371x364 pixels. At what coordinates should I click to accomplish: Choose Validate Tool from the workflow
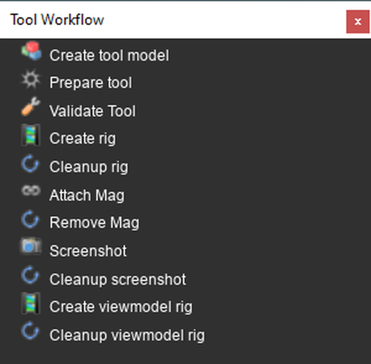coord(92,111)
